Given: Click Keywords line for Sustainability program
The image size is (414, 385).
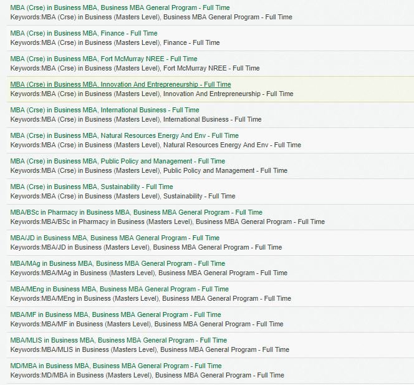Looking at the screenshot, I should (x=123, y=196).
